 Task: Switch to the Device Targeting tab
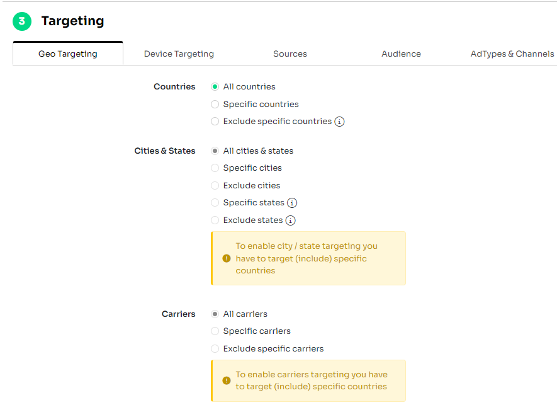click(x=179, y=54)
